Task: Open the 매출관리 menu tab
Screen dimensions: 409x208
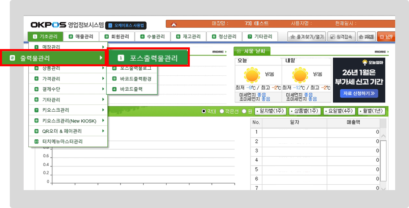Action: coord(81,37)
